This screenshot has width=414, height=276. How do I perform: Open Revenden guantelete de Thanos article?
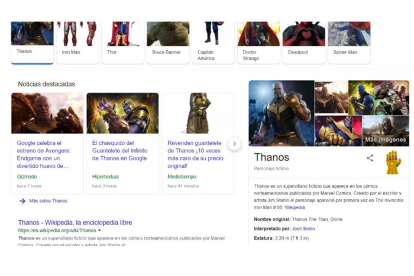[195, 154]
